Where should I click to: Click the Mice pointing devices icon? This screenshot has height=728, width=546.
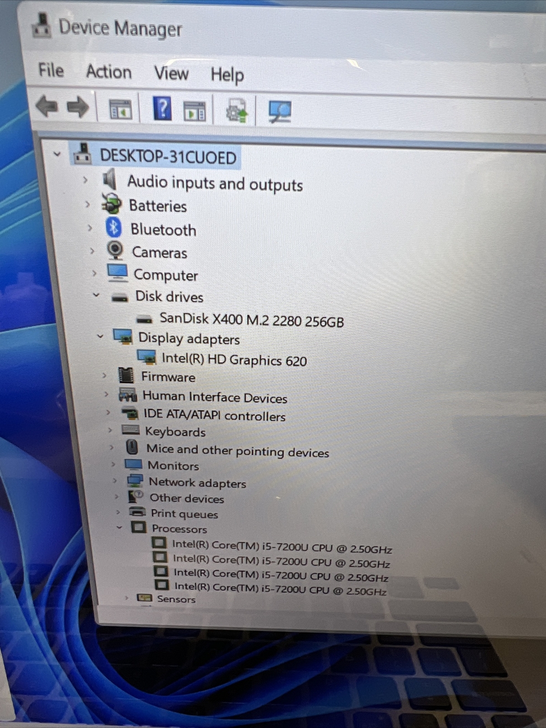tap(132, 447)
